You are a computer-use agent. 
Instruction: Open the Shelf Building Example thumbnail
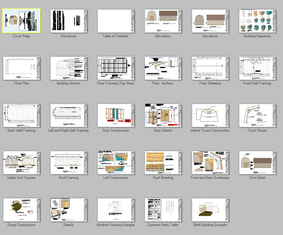[x=210, y=210]
